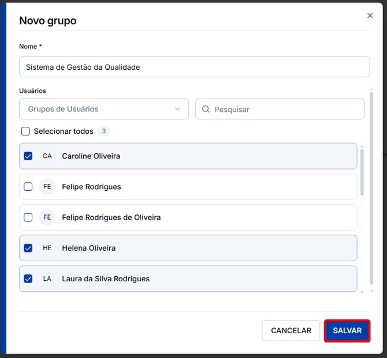Check Felipe Rodrigues de Oliveira's checkbox
This screenshot has height=358, width=387.
coord(28,217)
